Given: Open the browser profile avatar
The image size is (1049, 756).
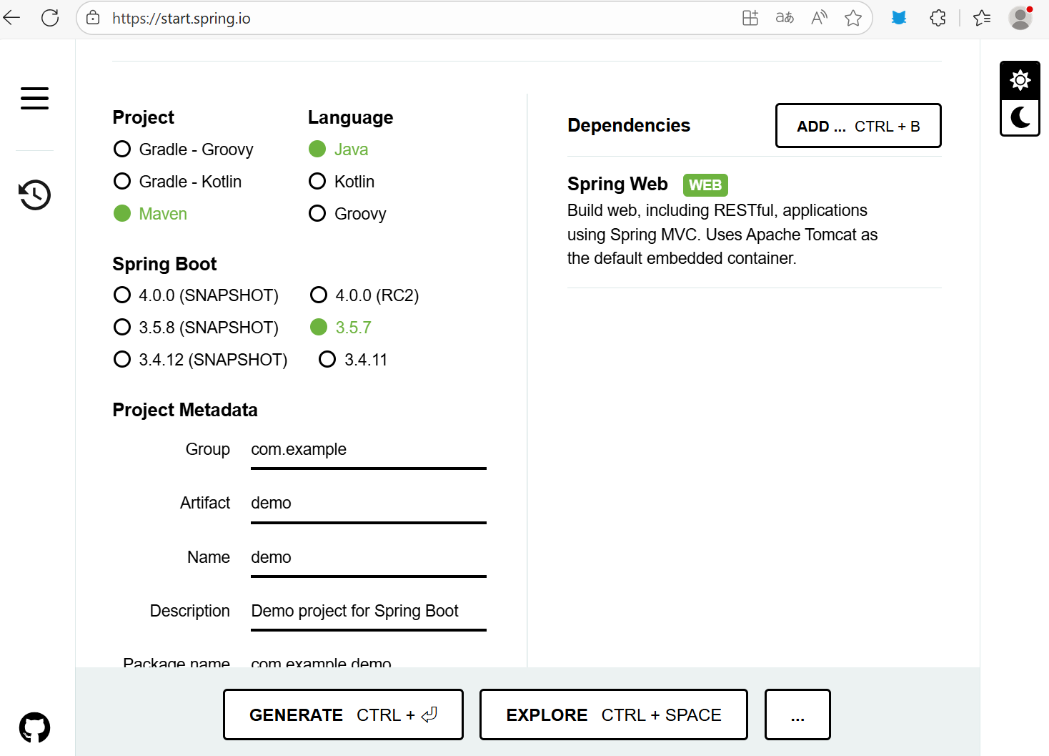Looking at the screenshot, I should pyautogui.click(x=1020, y=18).
